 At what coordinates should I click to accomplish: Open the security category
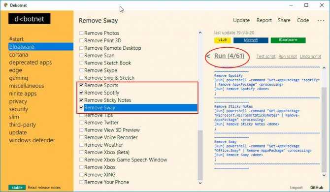tap(19, 109)
